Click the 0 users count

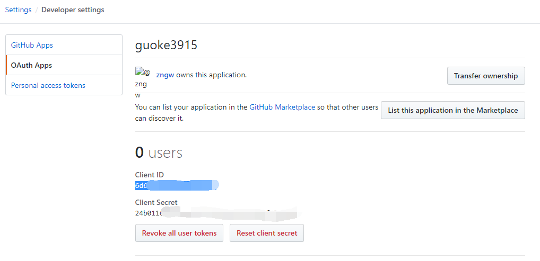(x=159, y=152)
